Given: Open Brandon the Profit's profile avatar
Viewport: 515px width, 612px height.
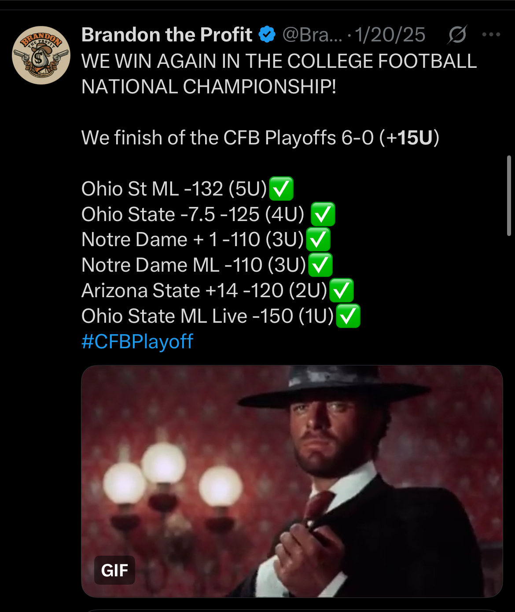Looking at the screenshot, I should 40,55.
